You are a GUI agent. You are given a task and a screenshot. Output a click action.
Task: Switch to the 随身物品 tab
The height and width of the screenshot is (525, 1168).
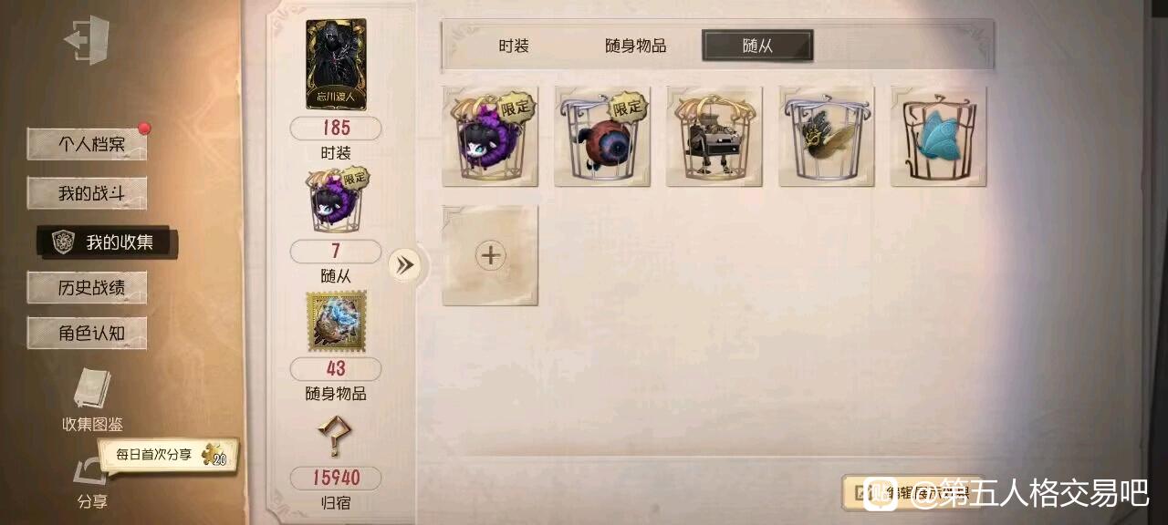coord(636,46)
